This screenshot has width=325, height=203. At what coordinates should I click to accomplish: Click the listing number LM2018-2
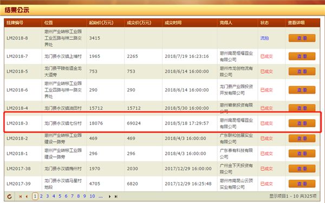coord(17,139)
